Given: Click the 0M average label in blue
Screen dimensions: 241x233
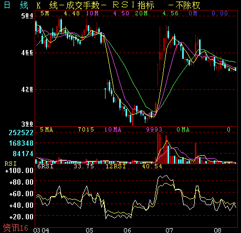Looking at the screenshot, I should point(193,13).
